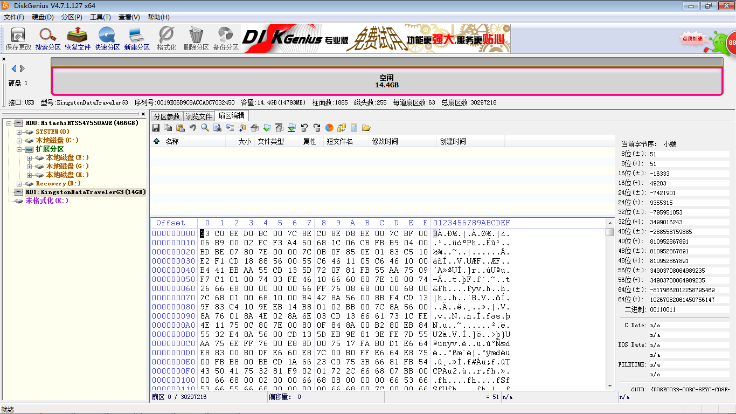Go to next disk with right arrow

click(x=22, y=68)
